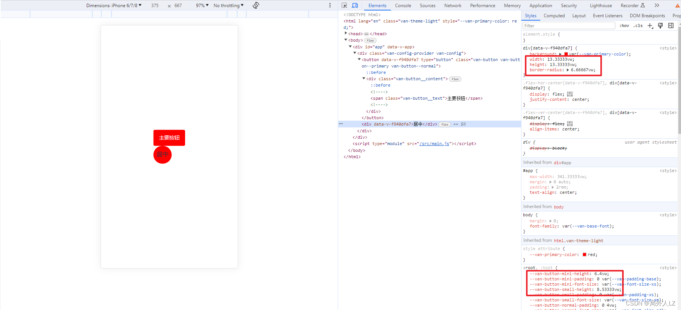Select span van-button__text element row
681x310 pixels.
pyautogui.click(x=426, y=98)
